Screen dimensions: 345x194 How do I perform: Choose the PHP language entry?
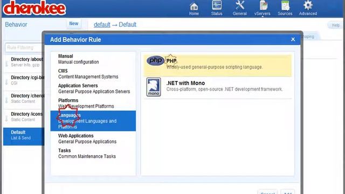[x=218, y=66]
